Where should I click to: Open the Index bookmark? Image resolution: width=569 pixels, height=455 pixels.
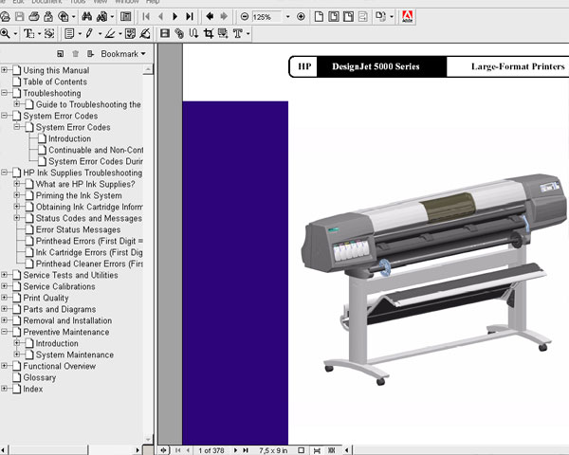[33, 389]
